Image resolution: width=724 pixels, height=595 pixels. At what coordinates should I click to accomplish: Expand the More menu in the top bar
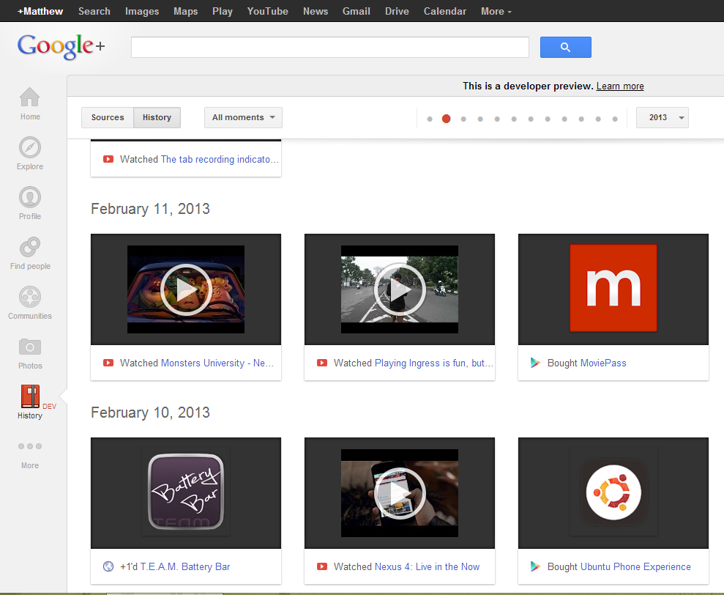pos(496,11)
